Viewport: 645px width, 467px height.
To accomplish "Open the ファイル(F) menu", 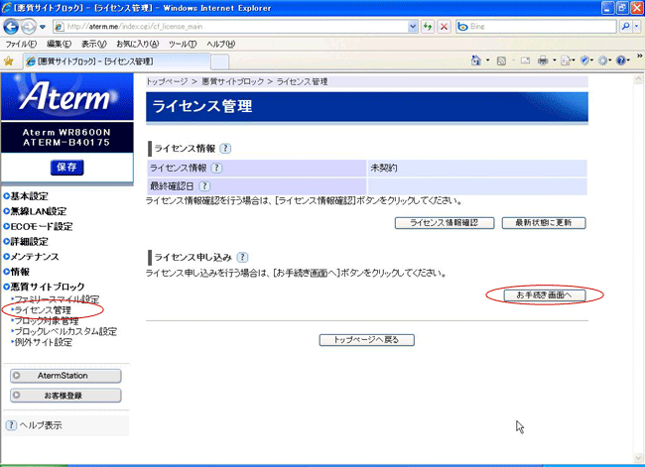I will [21, 44].
